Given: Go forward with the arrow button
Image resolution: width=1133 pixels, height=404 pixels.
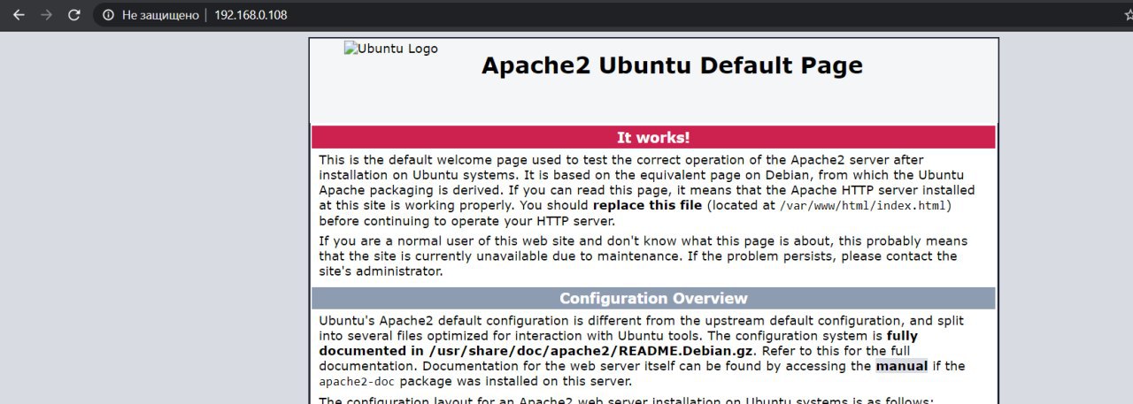Looking at the screenshot, I should [47, 15].
